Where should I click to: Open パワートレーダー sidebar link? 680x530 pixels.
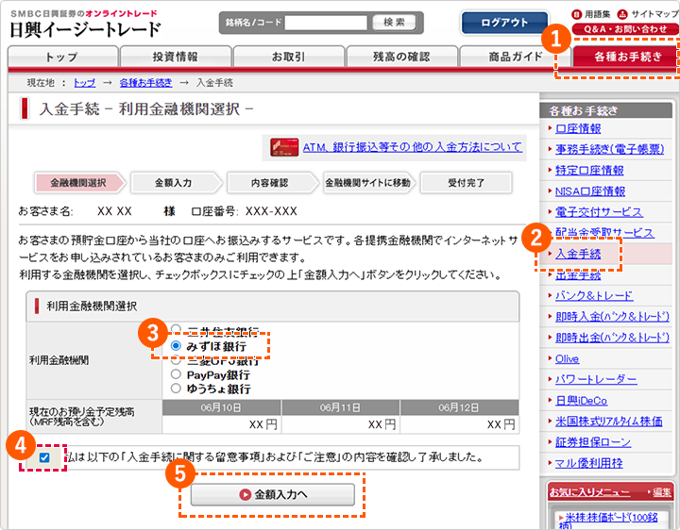coord(596,380)
